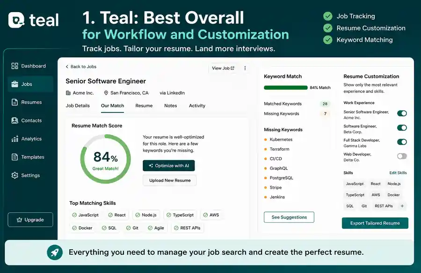Click the via LinkedIn source text
The width and height of the screenshot is (421, 273).
(172, 93)
